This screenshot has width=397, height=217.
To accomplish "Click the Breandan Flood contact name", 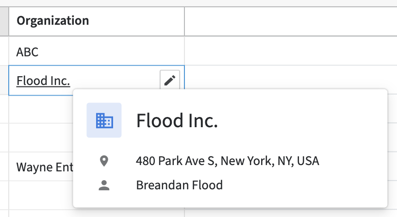I will [179, 185].
